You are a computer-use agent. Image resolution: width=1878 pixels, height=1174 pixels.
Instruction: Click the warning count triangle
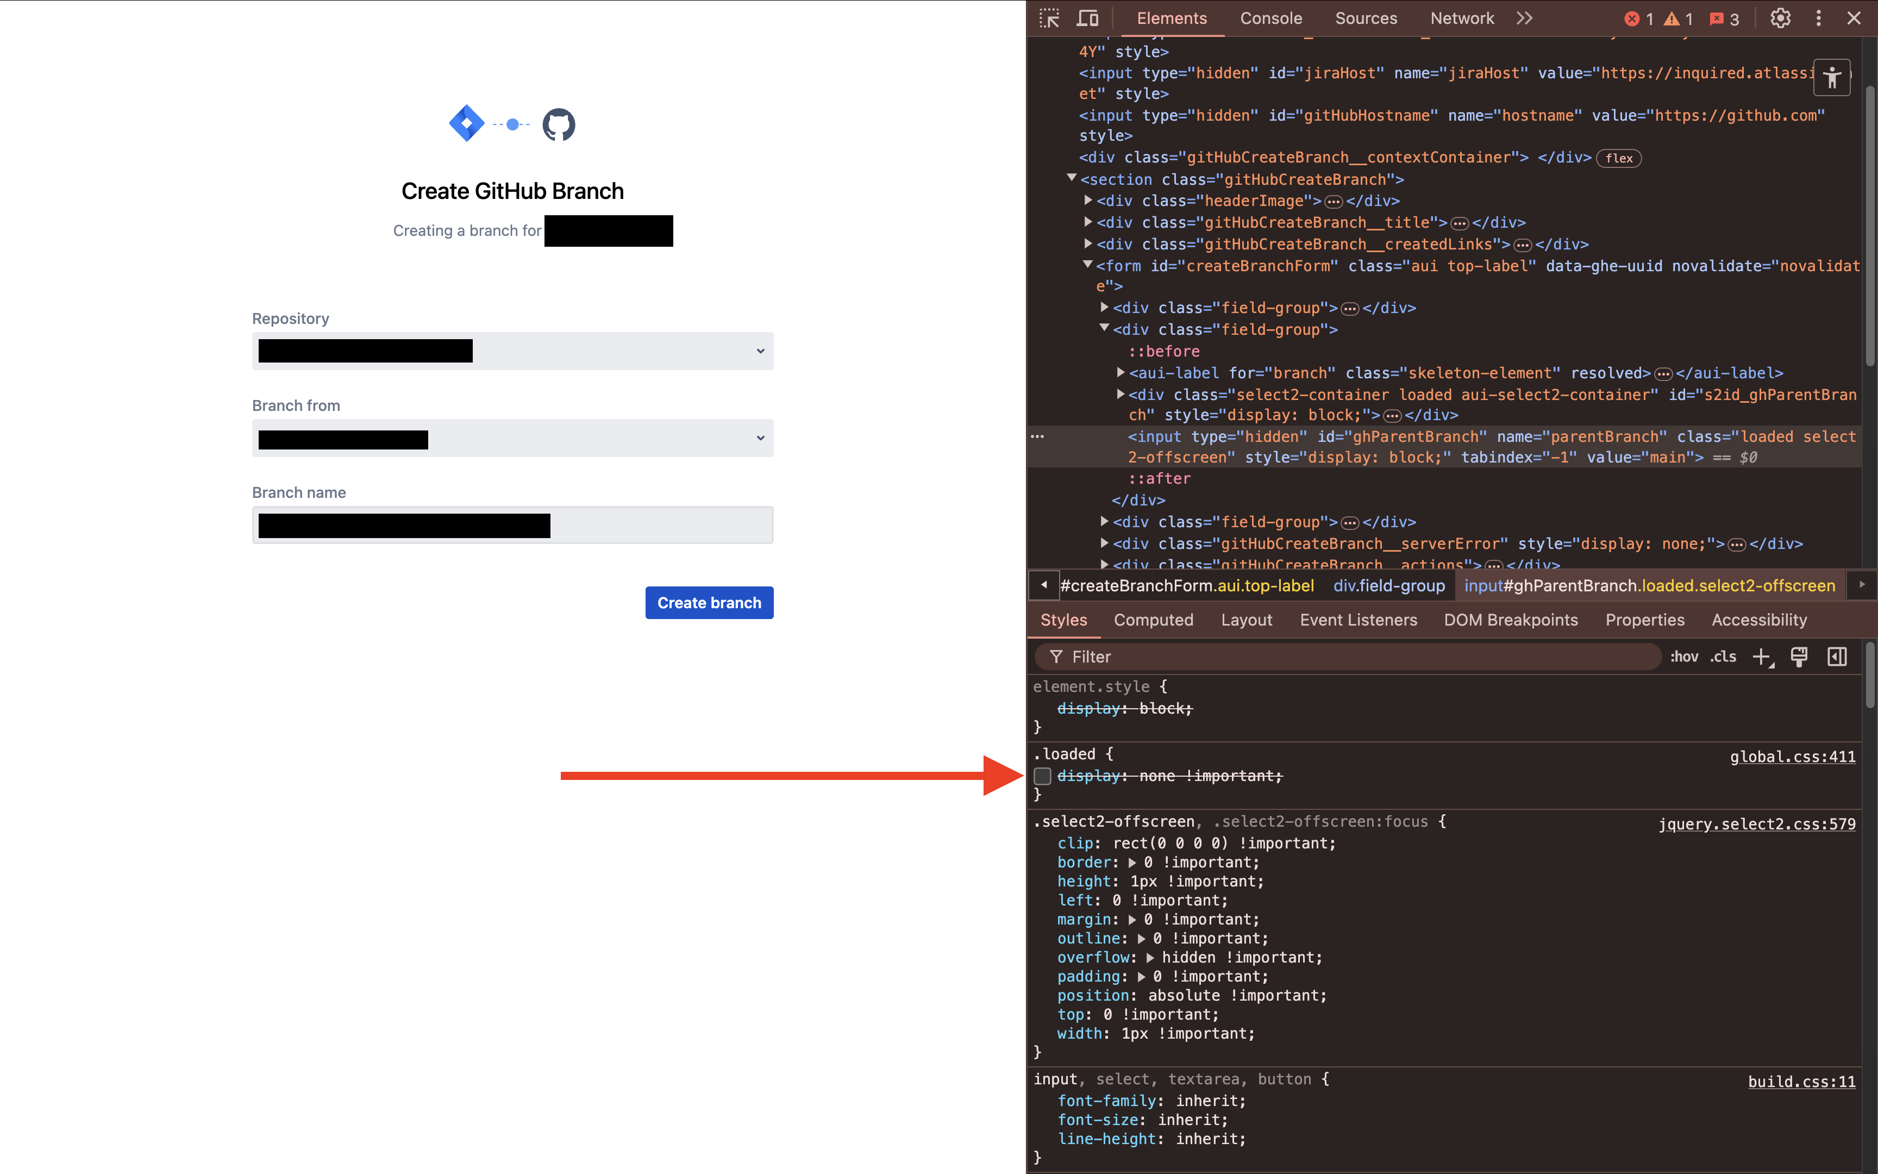pos(1678,18)
